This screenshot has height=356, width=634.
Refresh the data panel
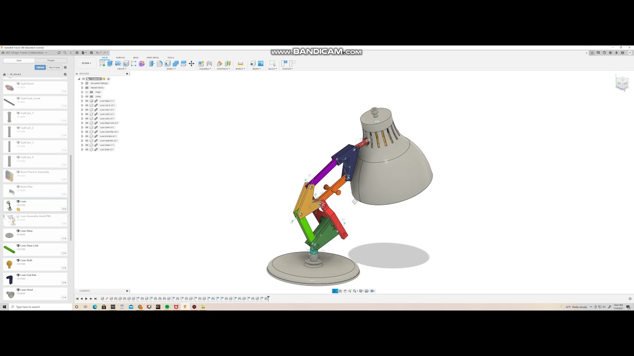[x=59, y=52]
